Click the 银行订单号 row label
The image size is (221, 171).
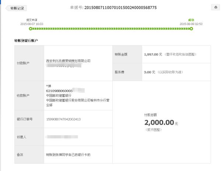pyautogui.click(x=25, y=119)
